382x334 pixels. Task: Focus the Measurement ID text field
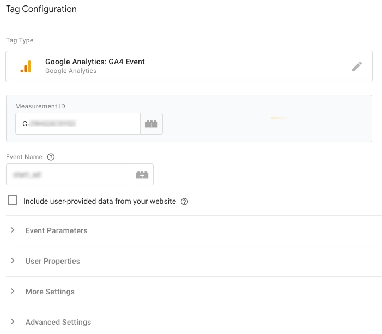(x=78, y=124)
